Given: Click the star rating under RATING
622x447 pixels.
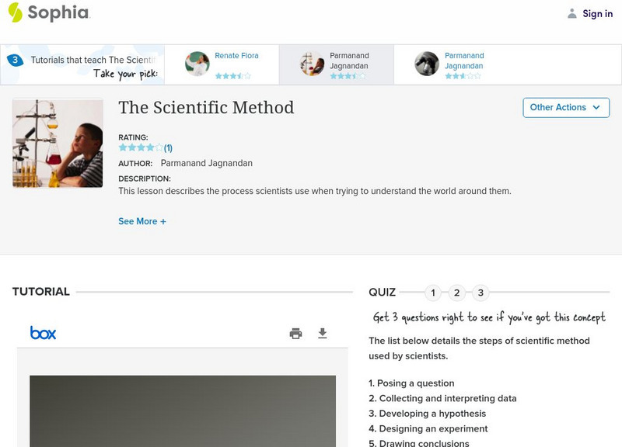Looking at the screenshot, I should tap(141, 147).
